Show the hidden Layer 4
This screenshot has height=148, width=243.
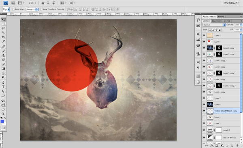[x=204, y=117]
